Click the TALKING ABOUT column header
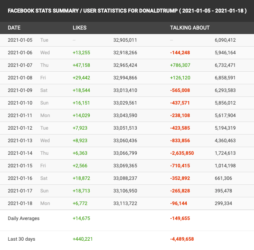 [190, 28]
